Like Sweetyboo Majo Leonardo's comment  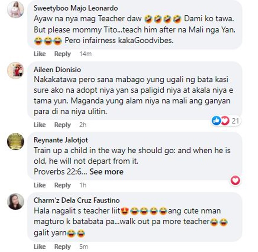(x=40, y=54)
